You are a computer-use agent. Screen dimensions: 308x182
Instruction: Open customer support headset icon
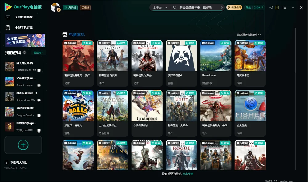(x=271, y=7)
